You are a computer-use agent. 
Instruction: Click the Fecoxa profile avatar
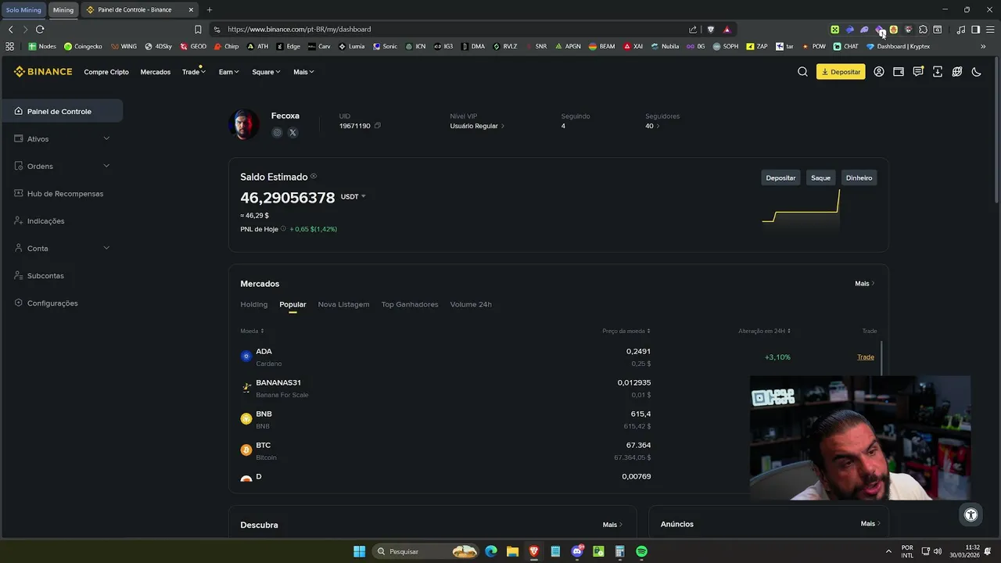point(244,124)
